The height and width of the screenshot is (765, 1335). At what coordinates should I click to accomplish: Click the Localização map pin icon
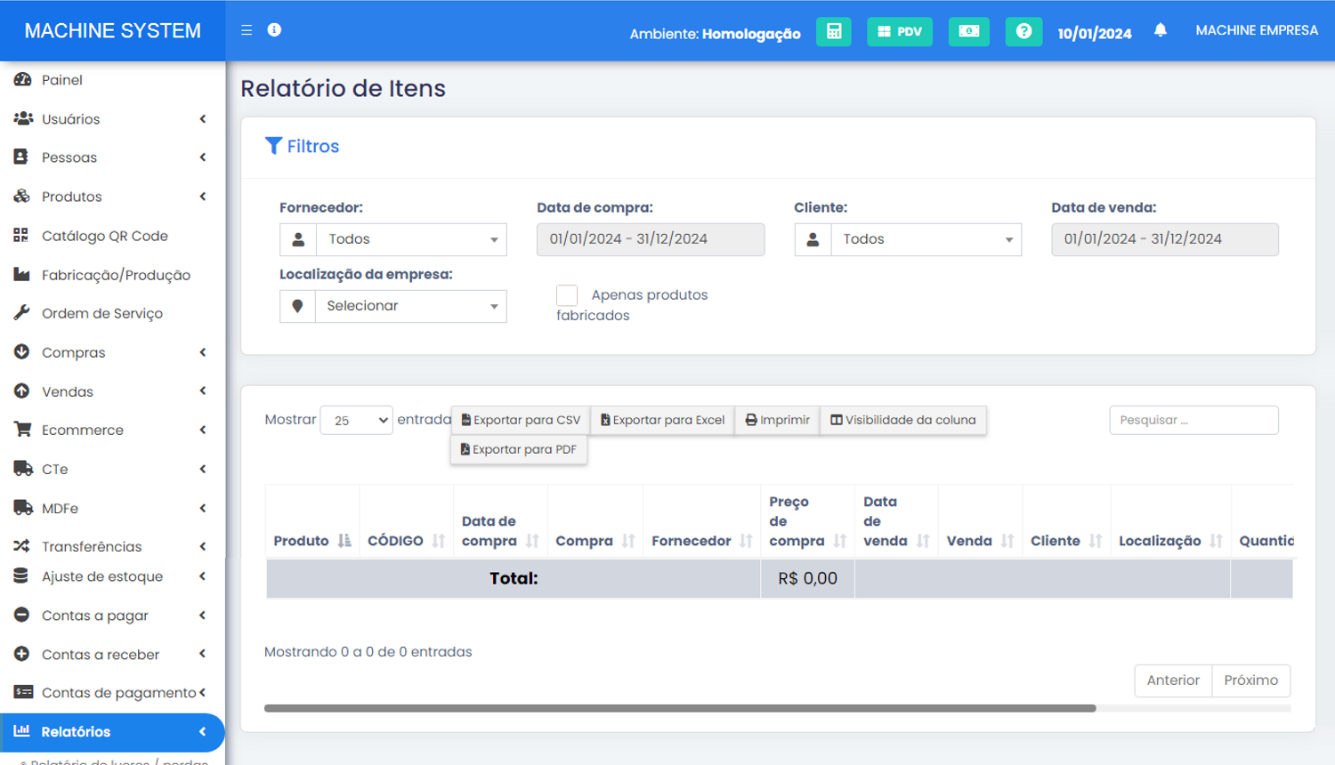point(297,306)
